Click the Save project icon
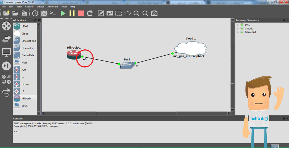 point(24,13)
